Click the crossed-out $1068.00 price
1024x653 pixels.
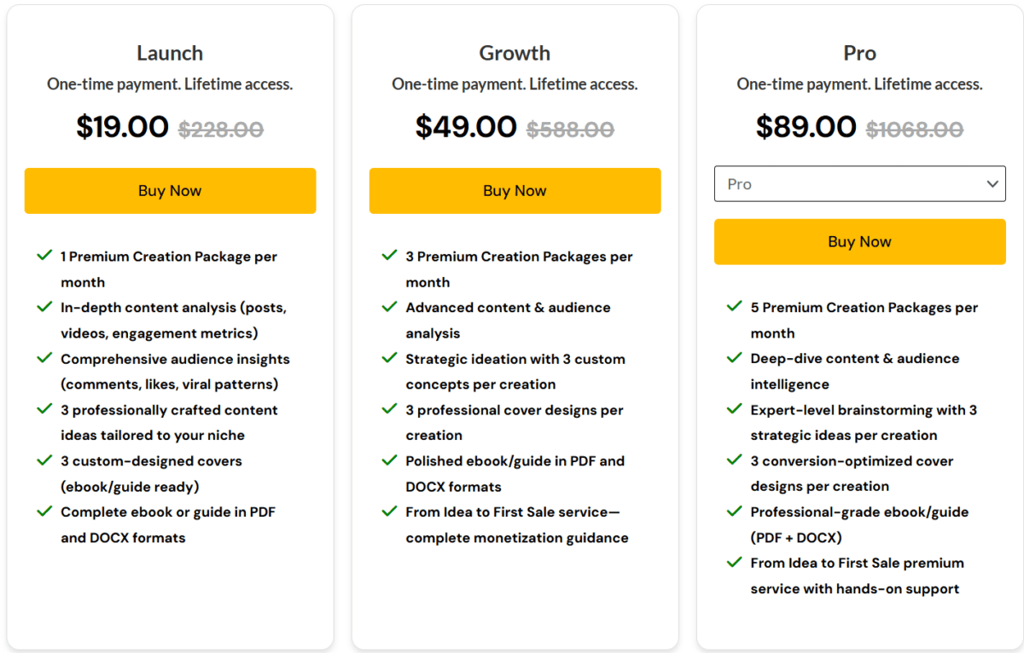coord(915,130)
